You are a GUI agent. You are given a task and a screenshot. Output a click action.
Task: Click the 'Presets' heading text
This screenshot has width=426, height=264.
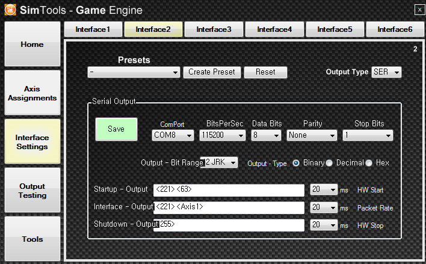[x=134, y=60]
